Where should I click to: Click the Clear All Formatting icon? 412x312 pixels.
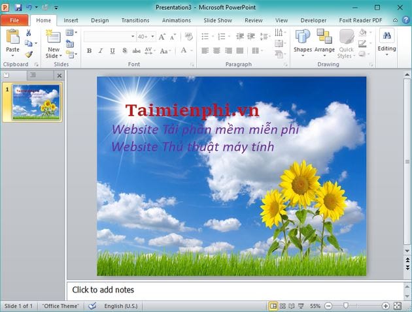point(188,37)
